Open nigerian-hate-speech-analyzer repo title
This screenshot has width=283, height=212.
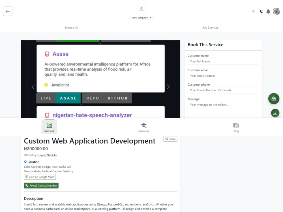click(x=92, y=115)
